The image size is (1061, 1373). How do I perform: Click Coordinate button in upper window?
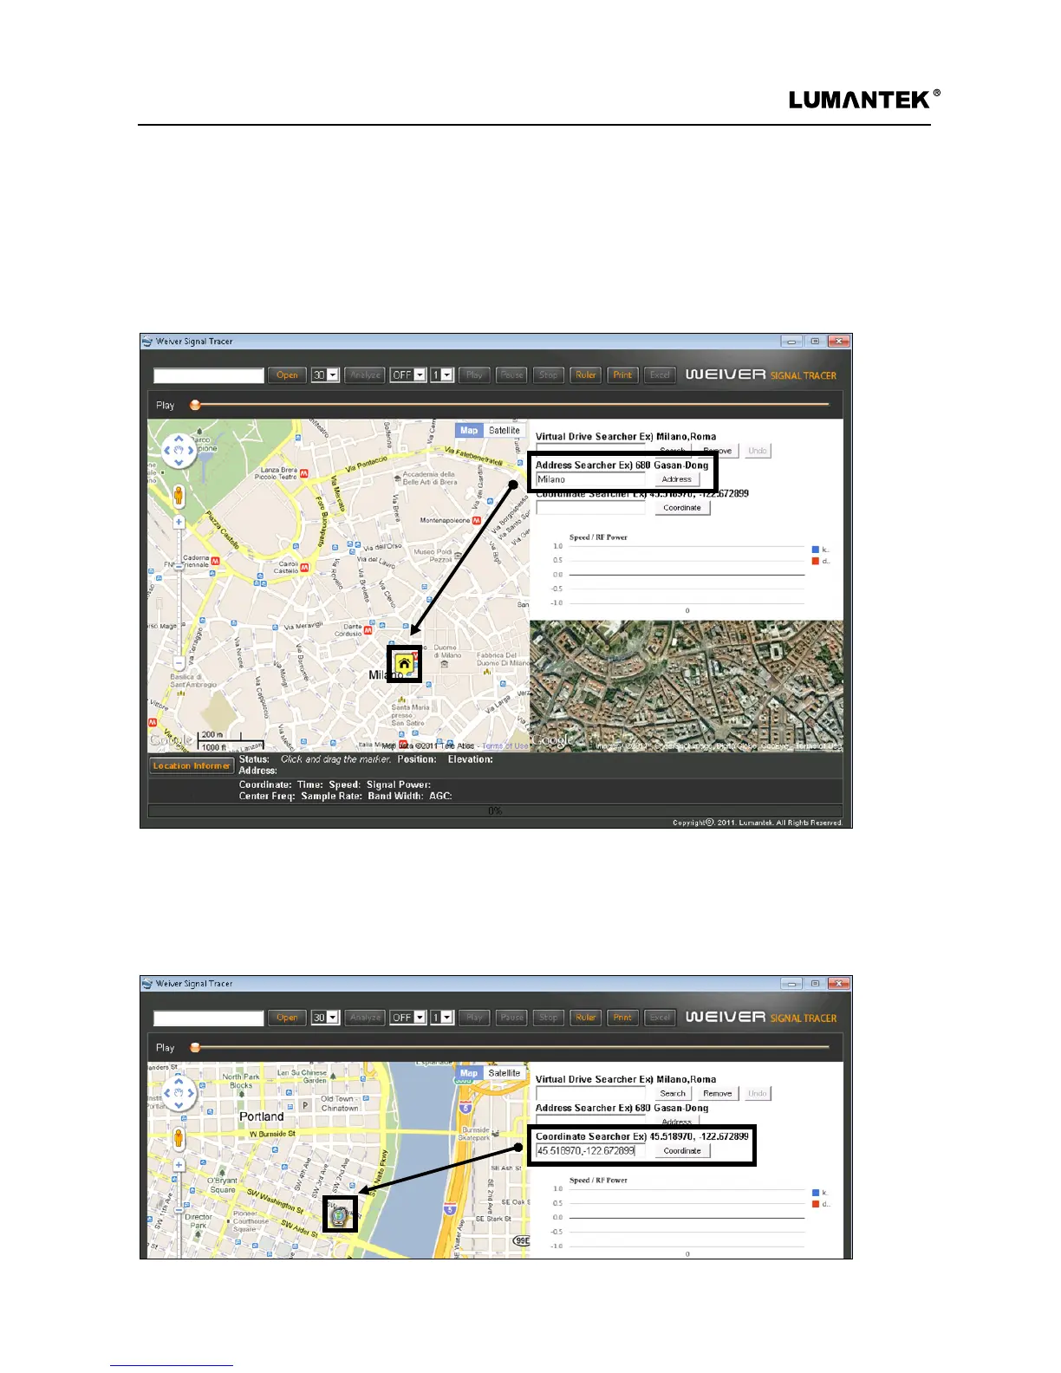tap(682, 508)
